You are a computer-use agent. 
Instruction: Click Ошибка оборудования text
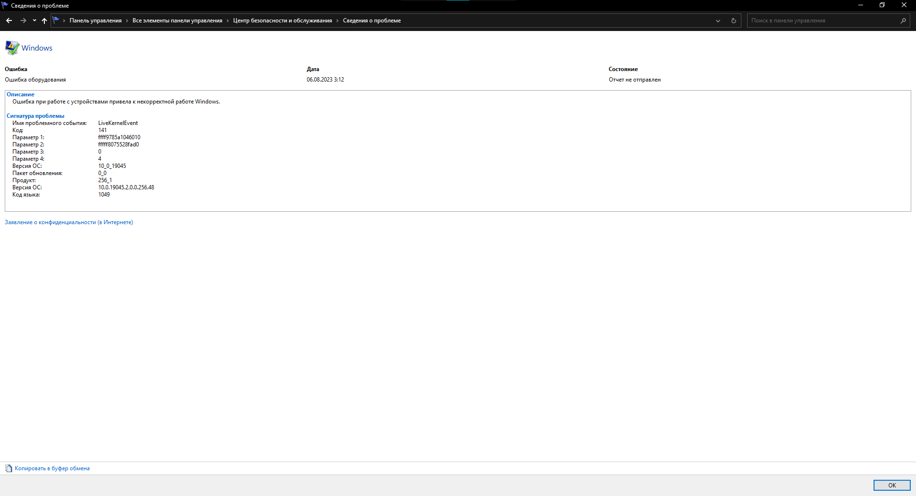point(35,80)
